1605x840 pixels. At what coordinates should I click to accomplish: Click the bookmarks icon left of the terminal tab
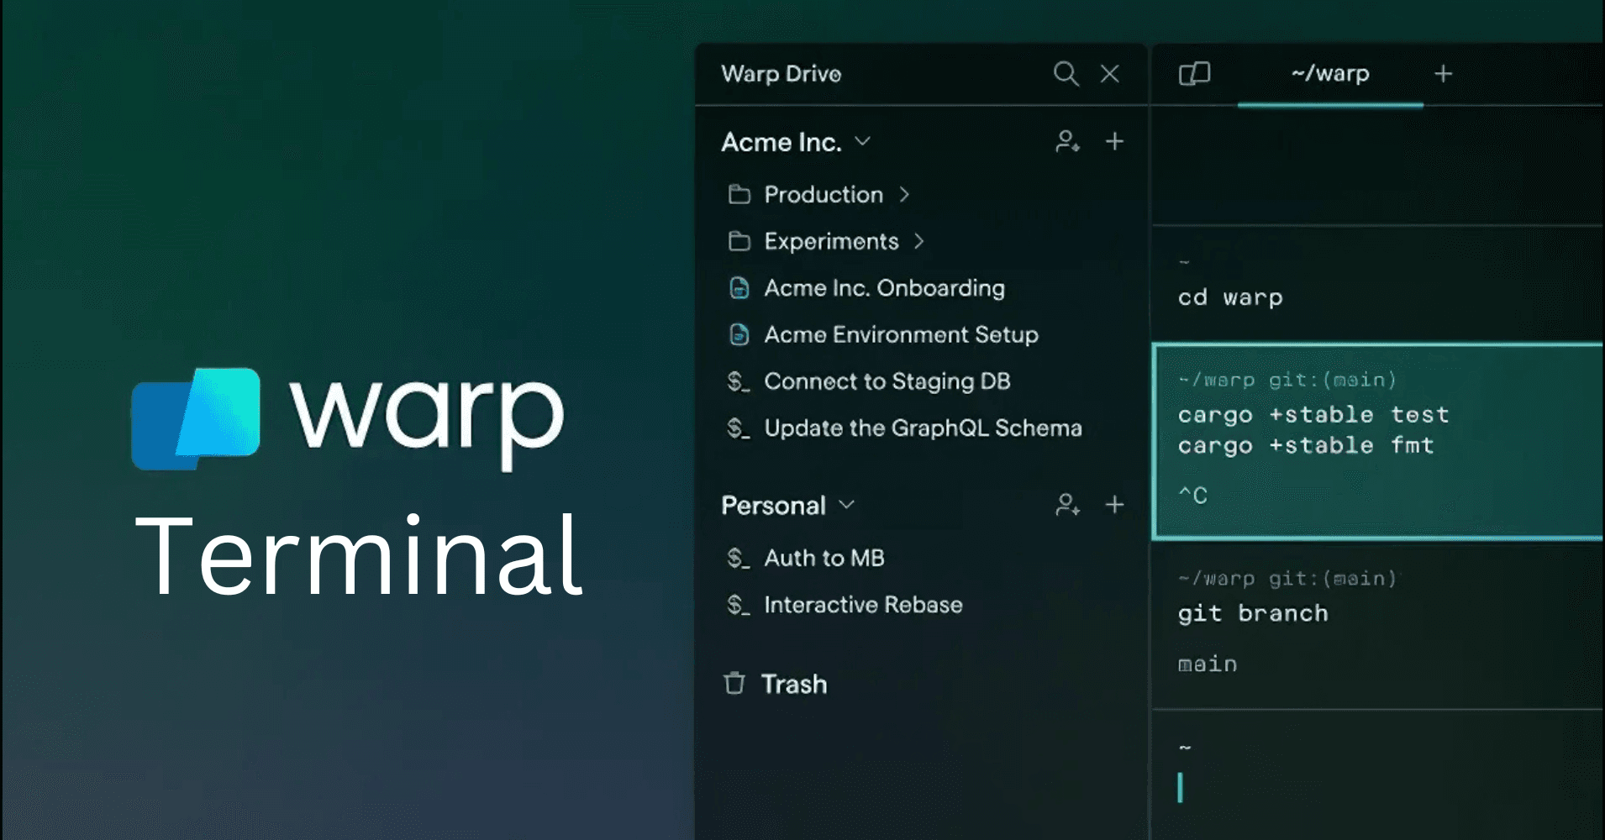tap(1192, 74)
